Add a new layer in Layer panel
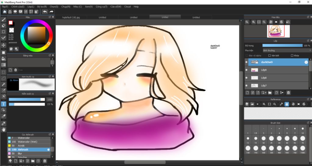 click(x=247, y=93)
